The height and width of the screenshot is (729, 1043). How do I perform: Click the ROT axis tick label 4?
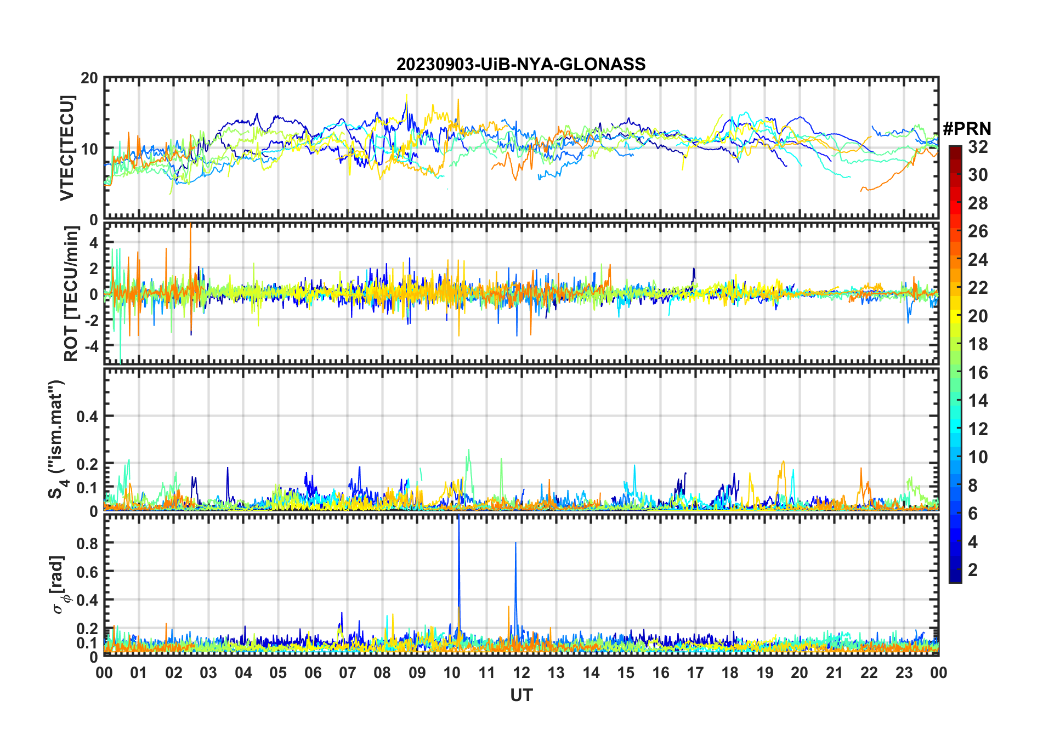tap(94, 242)
